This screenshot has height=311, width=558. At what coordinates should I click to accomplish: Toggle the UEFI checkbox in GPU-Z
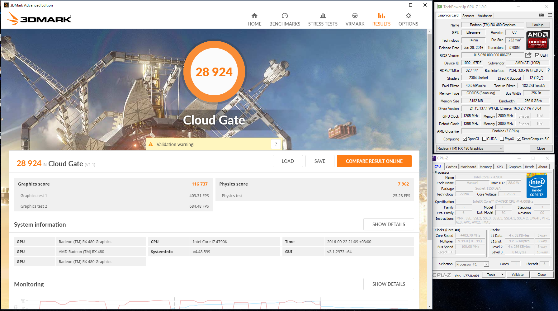click(537, 55)
